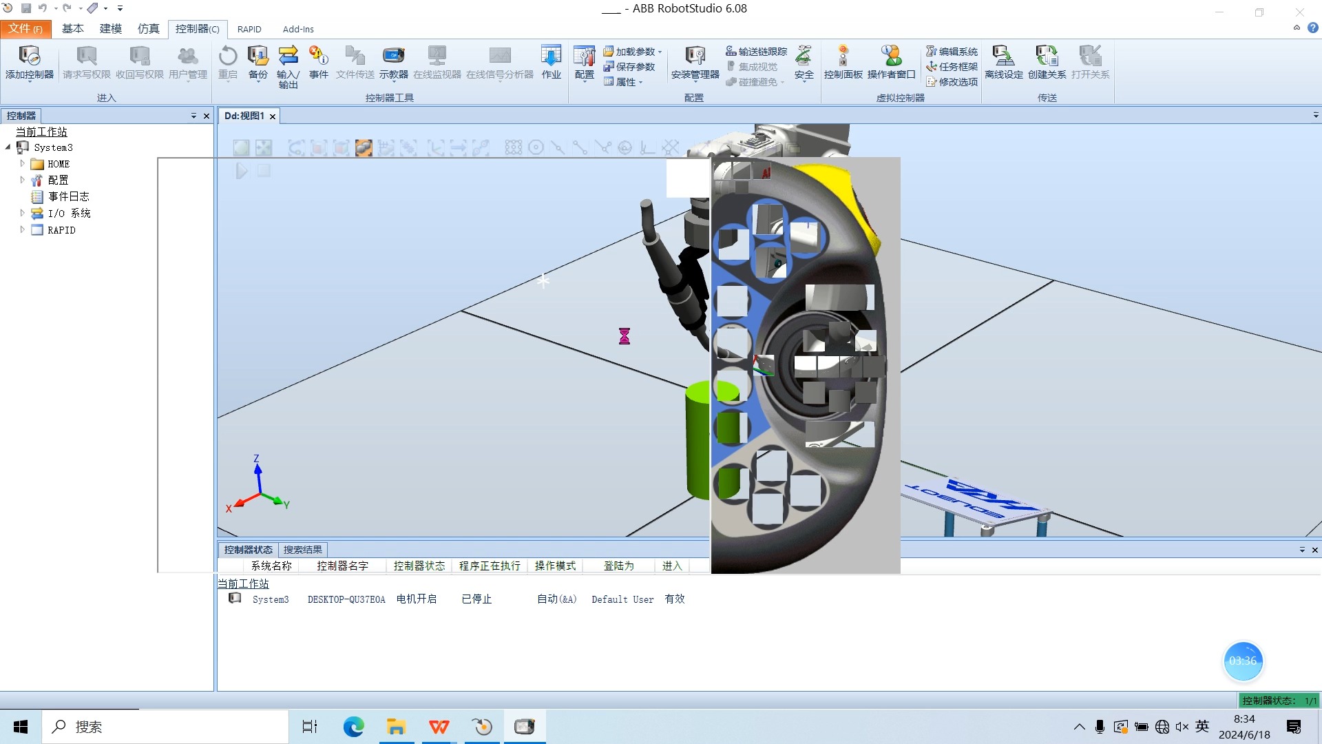Click the floating 03:36 timer bubble
Viewport: 1322px width, 744px height.
tap(1243, 661)
